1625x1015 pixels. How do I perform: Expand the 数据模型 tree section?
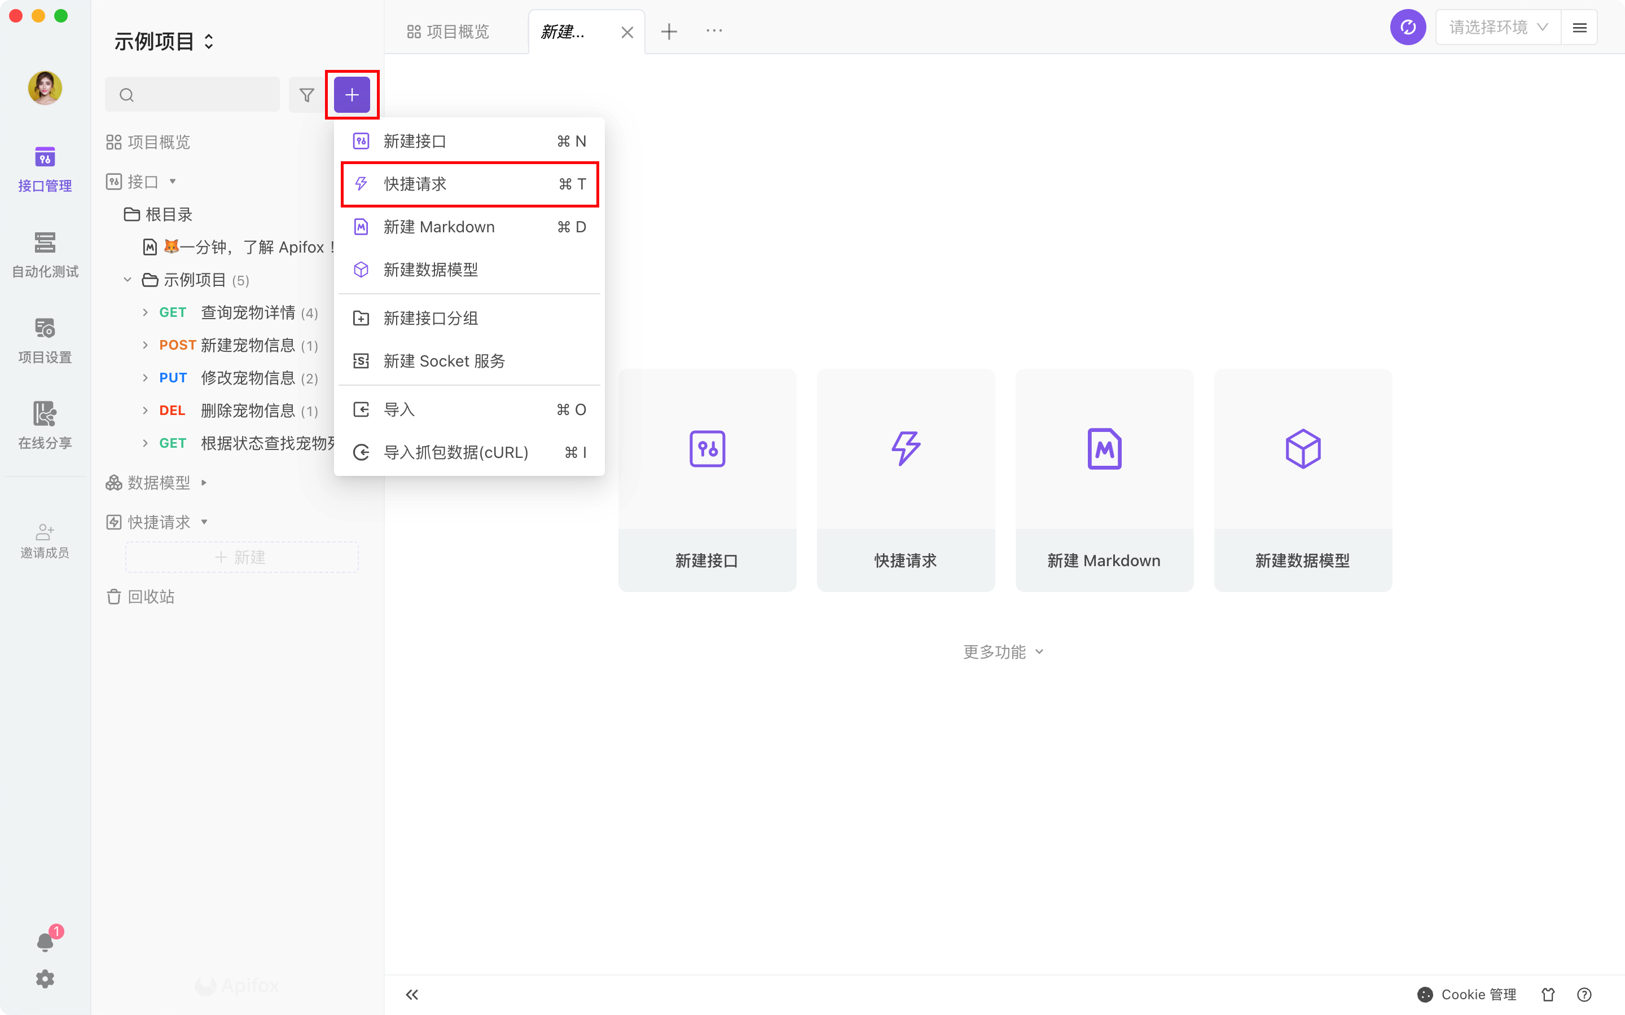click(x=204, y=483)
